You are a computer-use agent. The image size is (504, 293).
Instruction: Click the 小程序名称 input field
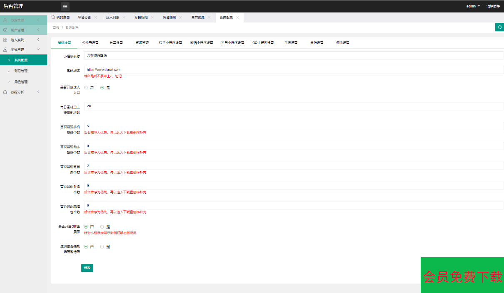tap(294, 55)
